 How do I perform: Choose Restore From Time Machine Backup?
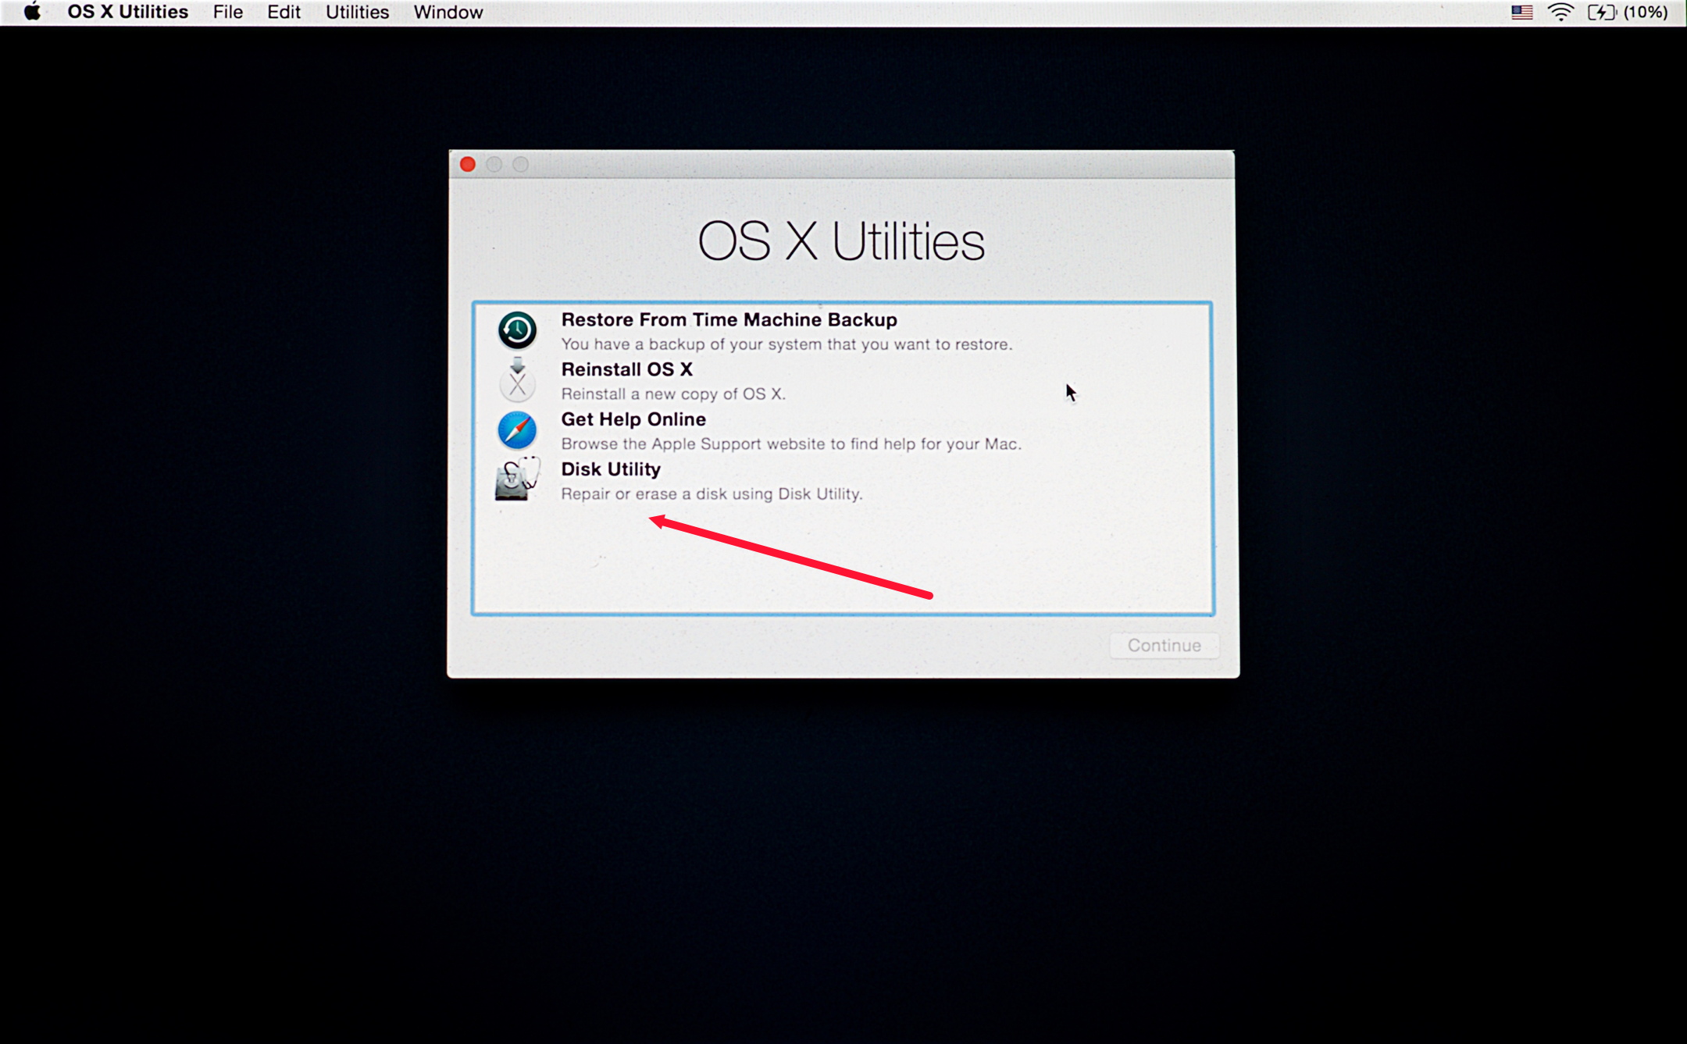coord(843,331)
